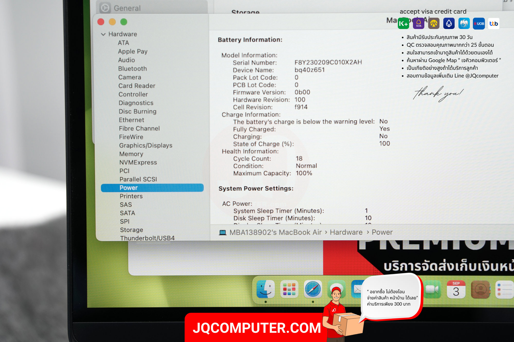Open Reminders from the Dock

coord(504,289)
